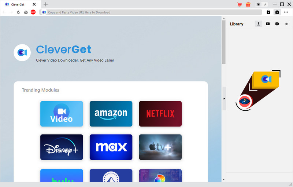293x187 pixels.
Task: Open the library toolbar icon beside padlock
Action: coord(277,12)
